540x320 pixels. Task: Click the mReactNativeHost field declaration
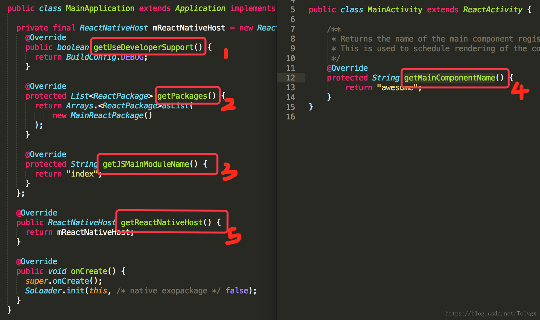tap(189, 28)
